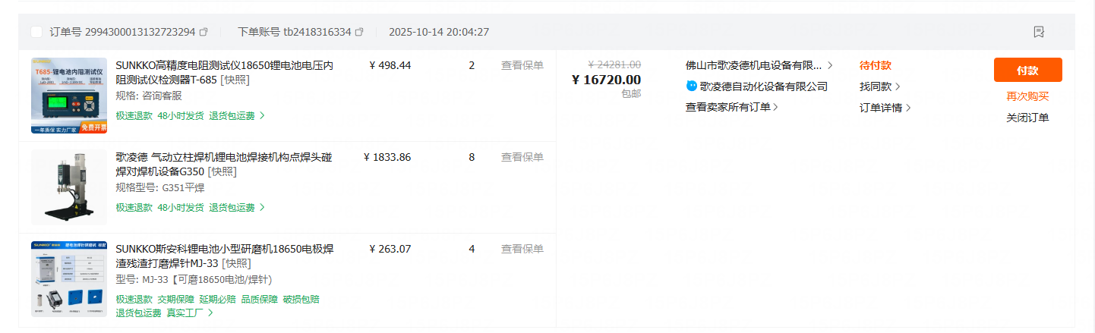1095x333 pixels.
Task: Open 找同款 to find similar items
Action: (x=879, y=86)
